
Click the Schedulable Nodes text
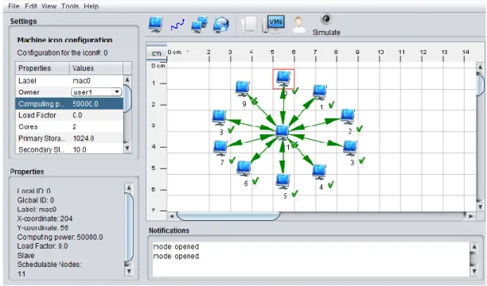(49, 265)
